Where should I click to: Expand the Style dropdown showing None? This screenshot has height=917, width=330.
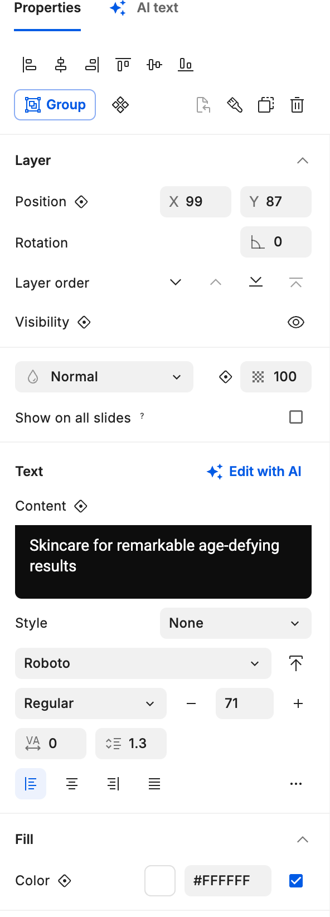235,623
